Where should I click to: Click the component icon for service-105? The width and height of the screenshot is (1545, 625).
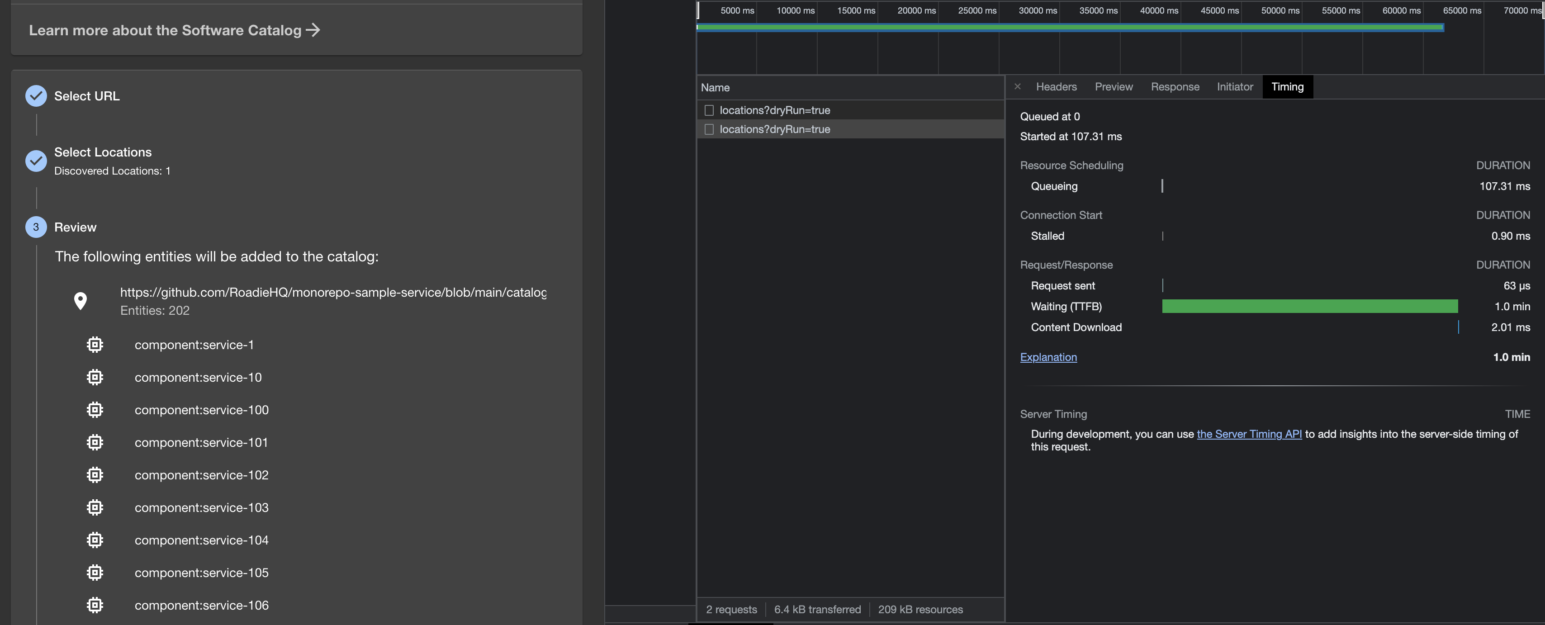click(x=95, y=573)
